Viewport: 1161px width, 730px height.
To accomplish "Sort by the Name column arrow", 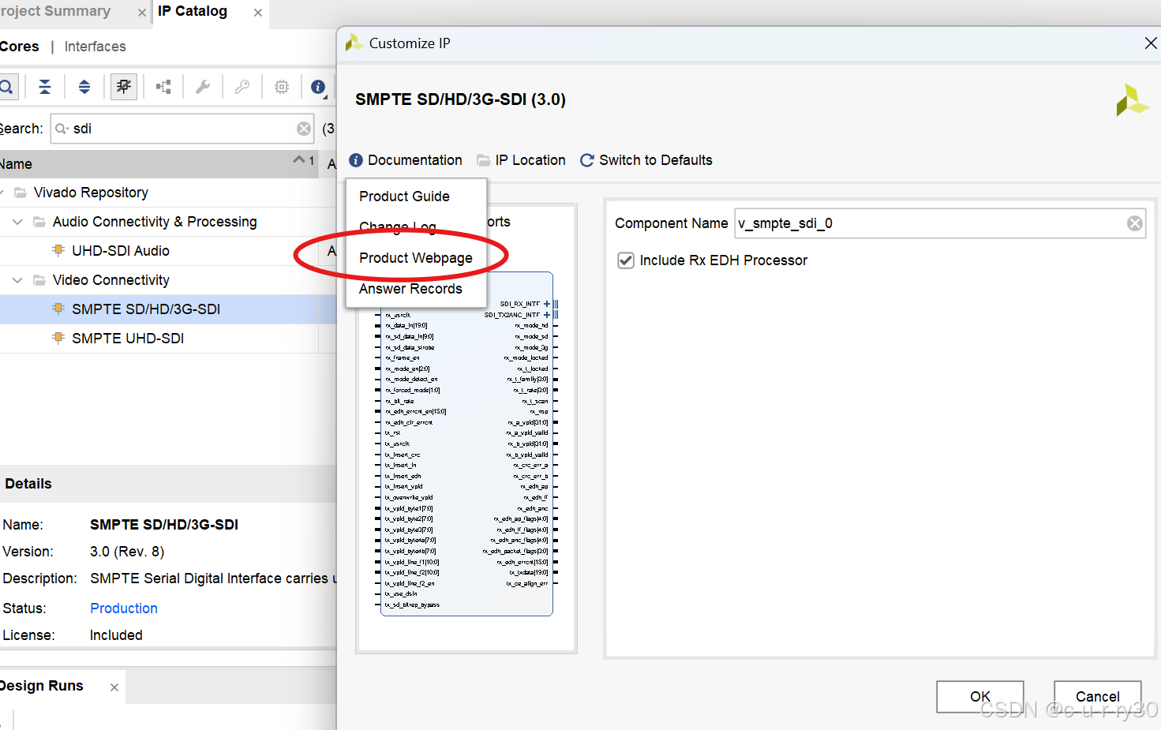I will pyautogui.click(x=299, y=160).
